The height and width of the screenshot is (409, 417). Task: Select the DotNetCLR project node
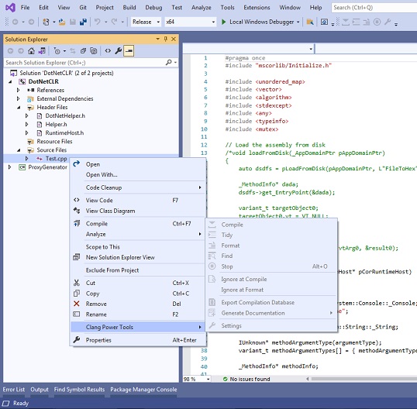tap(43, 81)
